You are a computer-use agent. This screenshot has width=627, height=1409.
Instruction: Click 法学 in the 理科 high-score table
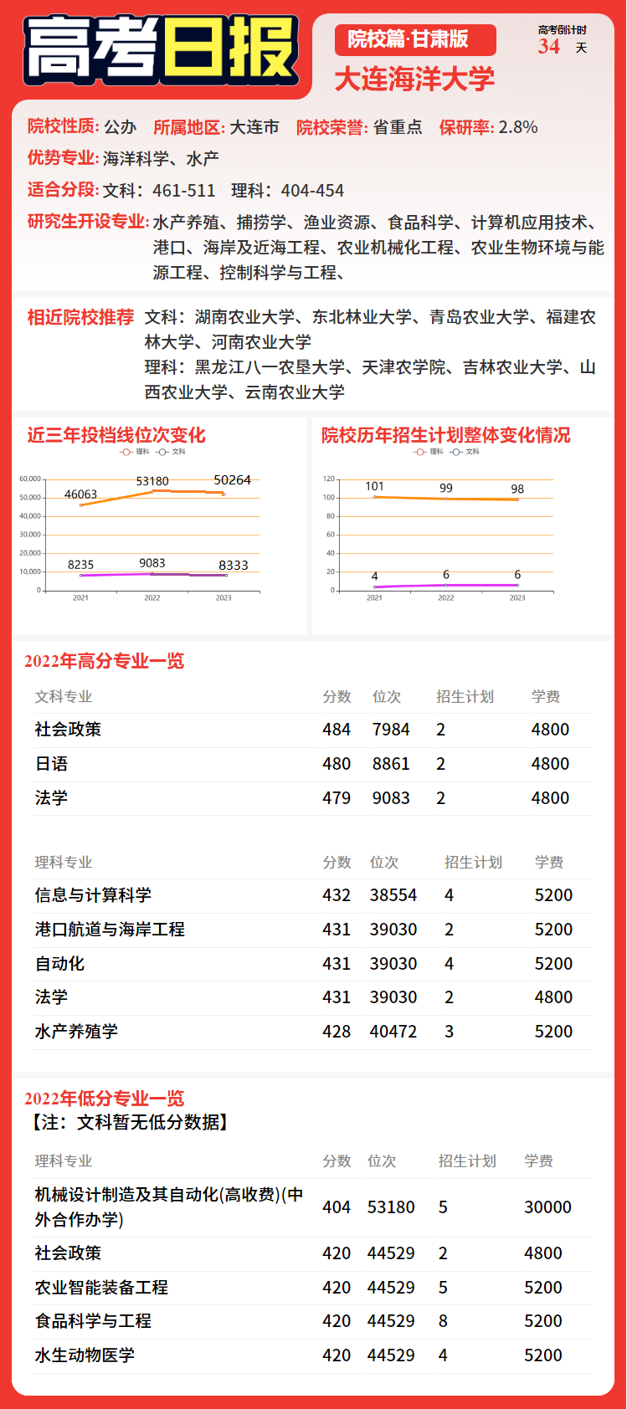click(51, 997)
